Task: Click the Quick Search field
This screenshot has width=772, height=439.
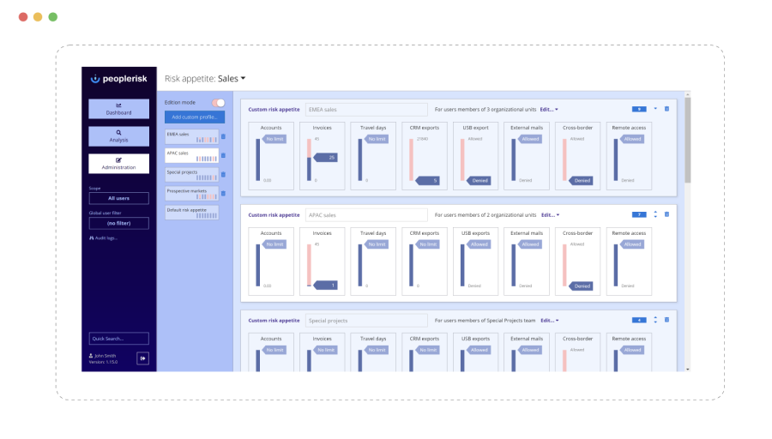Action: [119, 339]
